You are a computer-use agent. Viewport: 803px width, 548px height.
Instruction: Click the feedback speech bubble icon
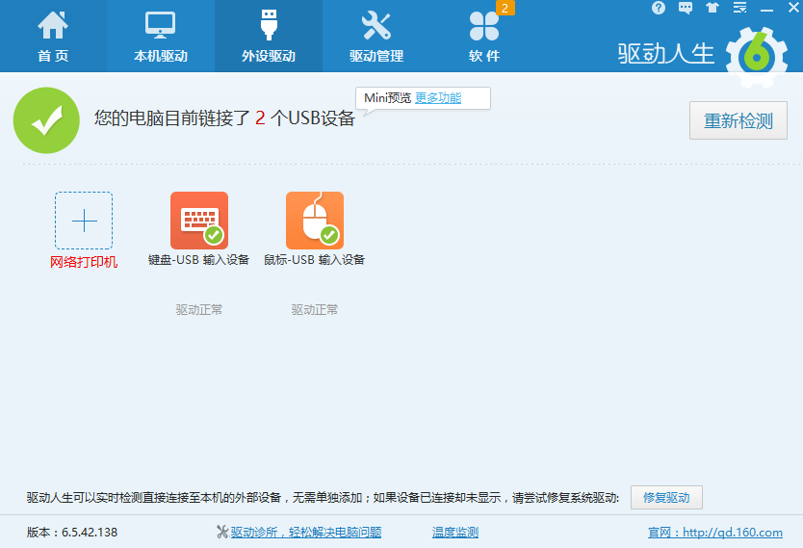[x=686, y=8]
